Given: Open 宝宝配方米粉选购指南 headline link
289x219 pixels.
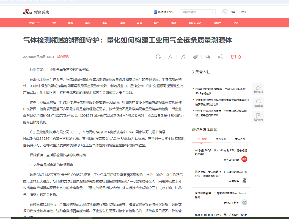Looking at the screenshot, I should point(221,113).
